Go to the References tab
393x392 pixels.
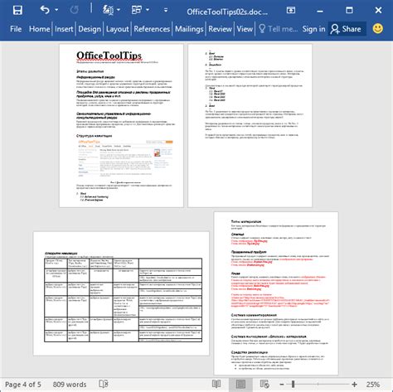coord(152,29)
